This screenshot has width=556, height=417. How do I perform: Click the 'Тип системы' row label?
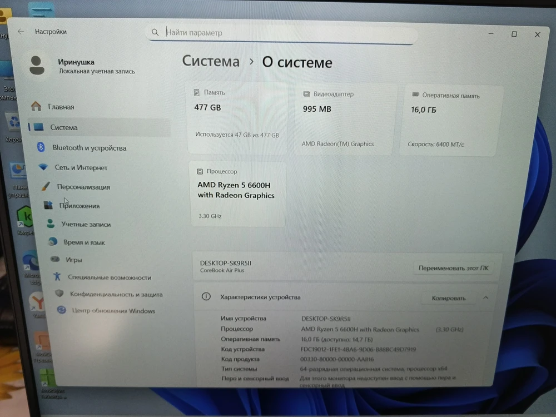pyautogui.click(x=239, y=369)
